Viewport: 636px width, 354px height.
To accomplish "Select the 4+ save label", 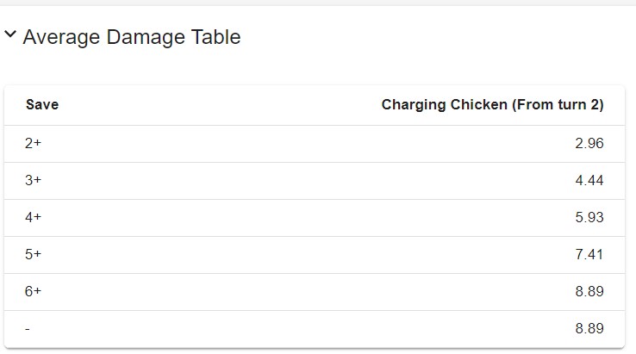I will pyautogui.click(x=34, y=218).
